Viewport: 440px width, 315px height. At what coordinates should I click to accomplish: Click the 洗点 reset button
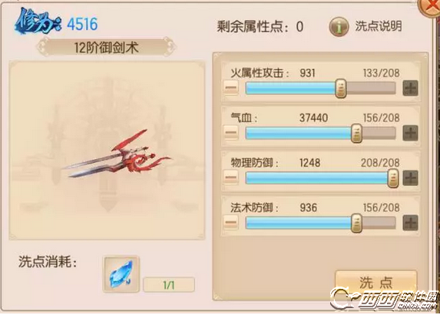[x=375, y=283]
